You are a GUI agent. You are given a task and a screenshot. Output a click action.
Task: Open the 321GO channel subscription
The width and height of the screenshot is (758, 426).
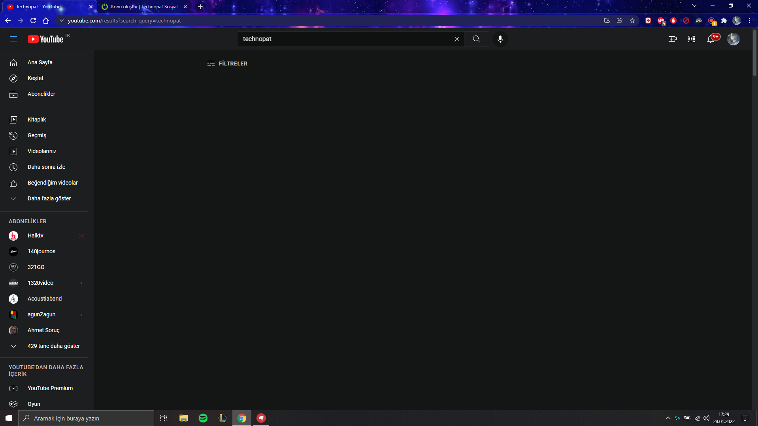[44, 267]
